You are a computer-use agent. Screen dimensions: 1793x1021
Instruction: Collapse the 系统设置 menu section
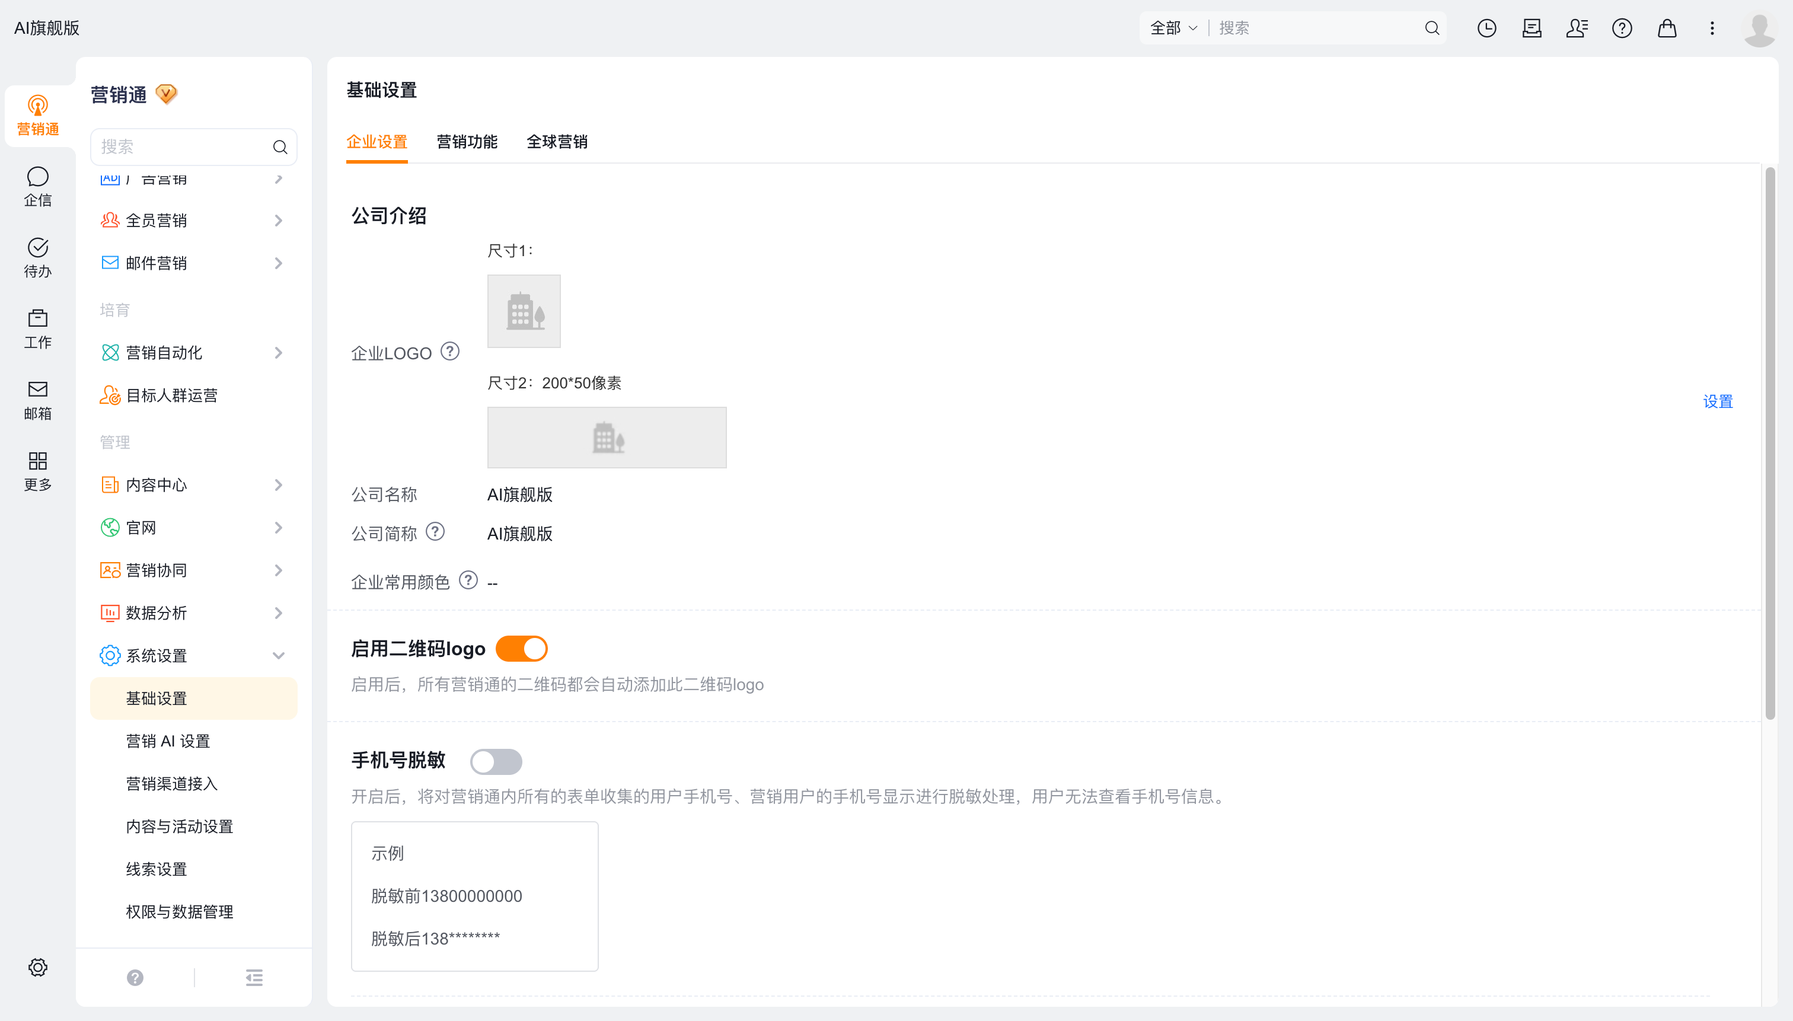[x=193, y=656]
